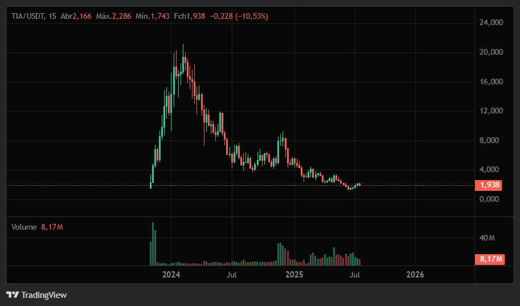Screen dimensions: 520x306
Task: Select the 24,000 price axis label
Action: [491, 23]
